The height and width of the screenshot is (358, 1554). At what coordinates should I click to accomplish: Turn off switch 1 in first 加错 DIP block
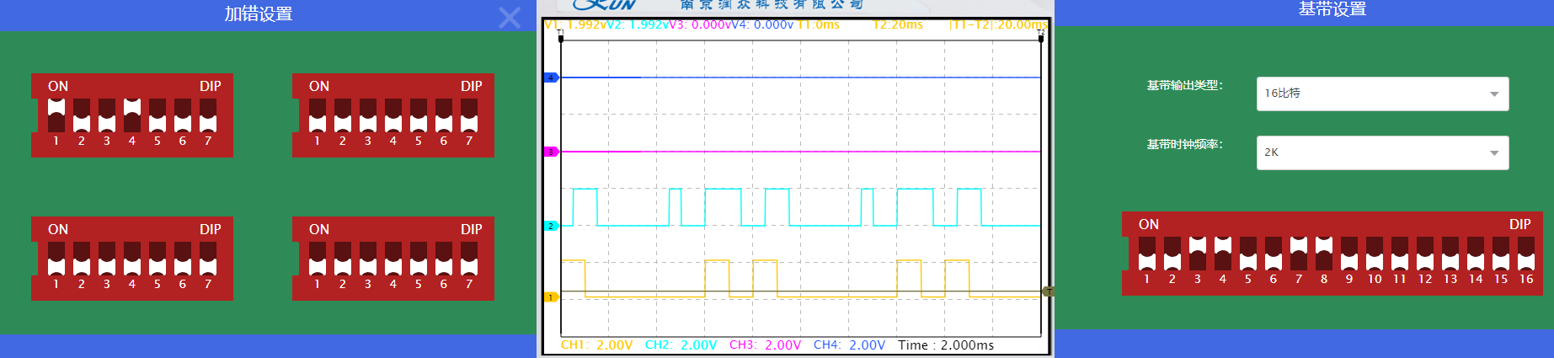(56, 115)
